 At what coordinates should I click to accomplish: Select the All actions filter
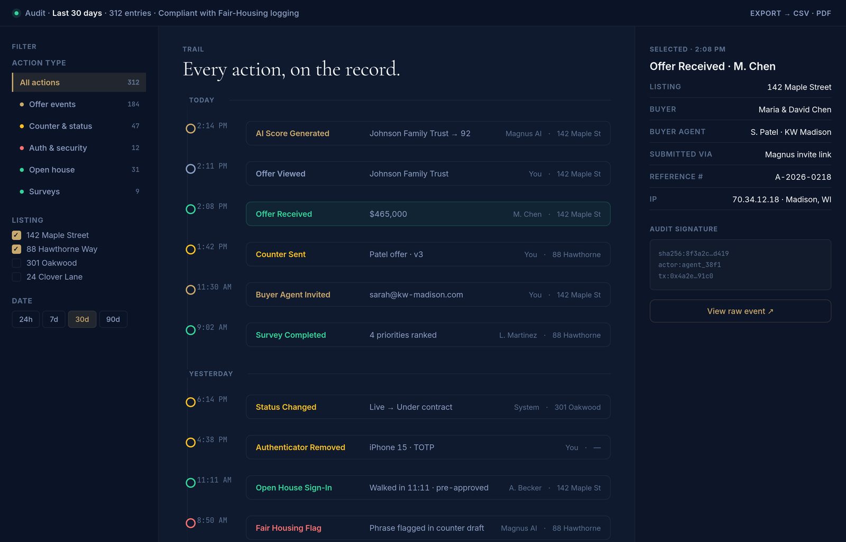79,82
